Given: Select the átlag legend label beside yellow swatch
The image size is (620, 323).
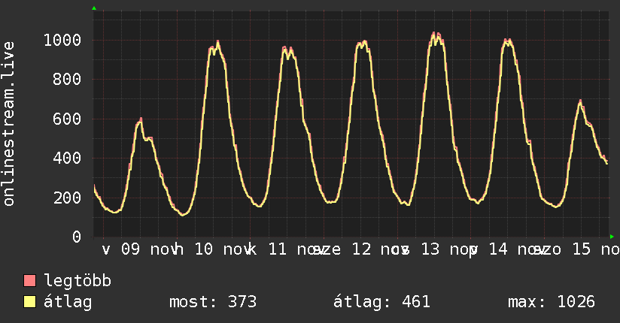Looking at the screenshot, I should [68, 302].
